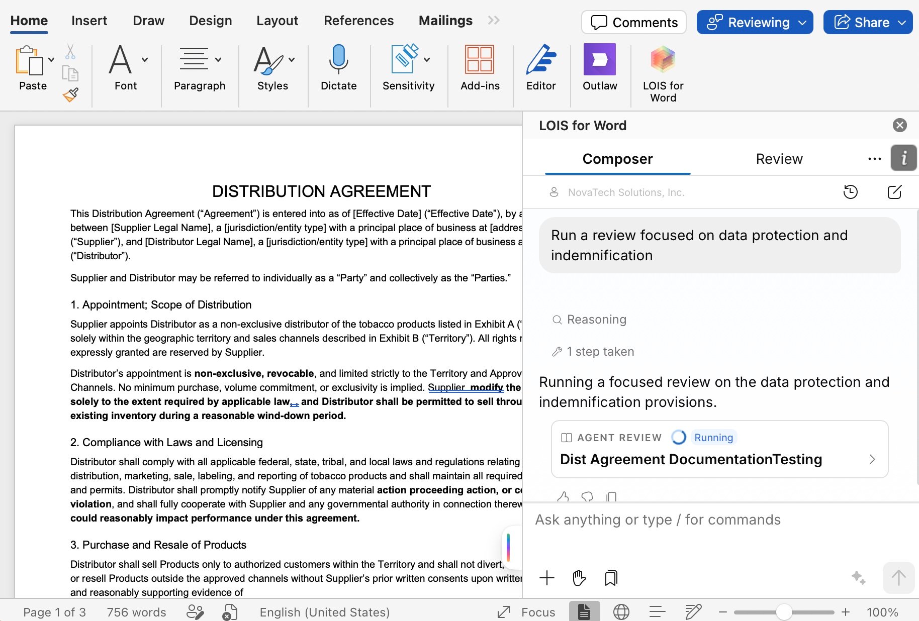Viewport: 919px width, 621px height.
Task: Click the 756 words count
Action: click(136, 612)
